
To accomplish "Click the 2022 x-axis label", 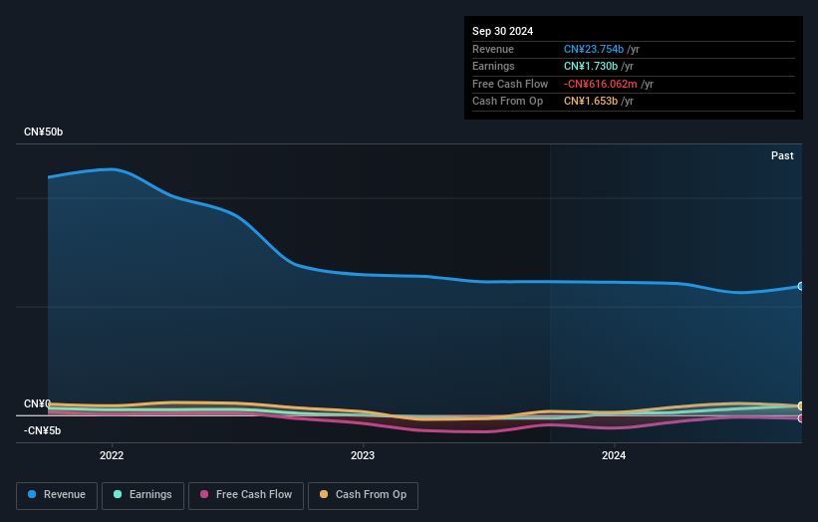I will [112, 456].
